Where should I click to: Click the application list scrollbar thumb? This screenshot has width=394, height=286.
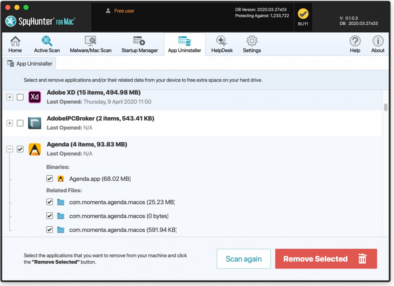(386, 107)
